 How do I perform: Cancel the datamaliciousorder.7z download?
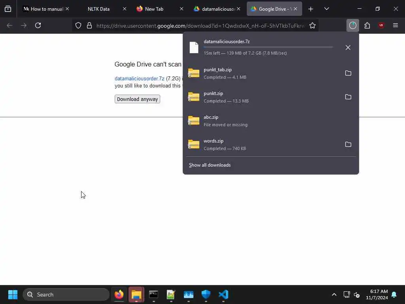(x=348, y=47)
